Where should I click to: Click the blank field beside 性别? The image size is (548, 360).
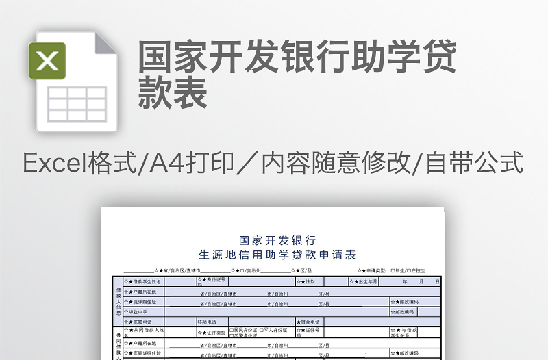pyautogui.click(x=336, y=281)
